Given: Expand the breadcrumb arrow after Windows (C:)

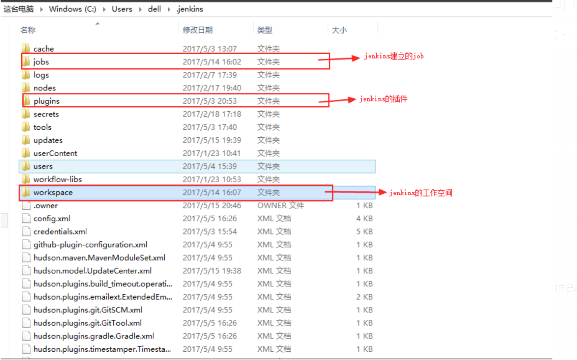Looking at the screenshot, I should pos(104,9).
